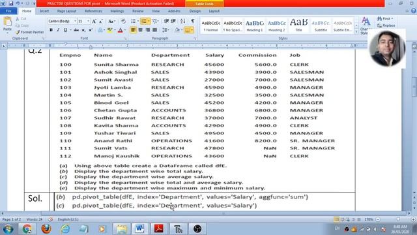The width and height of the screenshot is (417, 235).
Task: Select Align Text Left
Action: coord(133,30)
